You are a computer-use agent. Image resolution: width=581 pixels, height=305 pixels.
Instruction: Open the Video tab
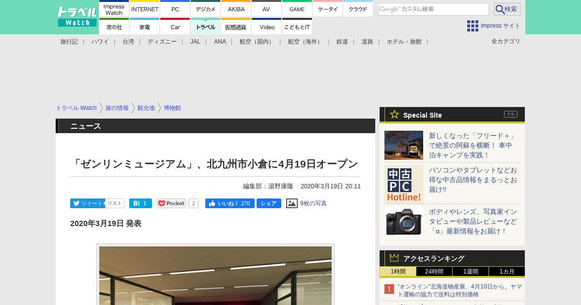click(266, 27)
